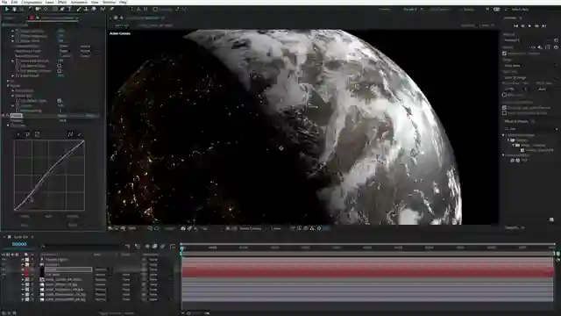The image size is (561, 316).
Task: Open the Edit menu
Action: [x=14, y=2]
